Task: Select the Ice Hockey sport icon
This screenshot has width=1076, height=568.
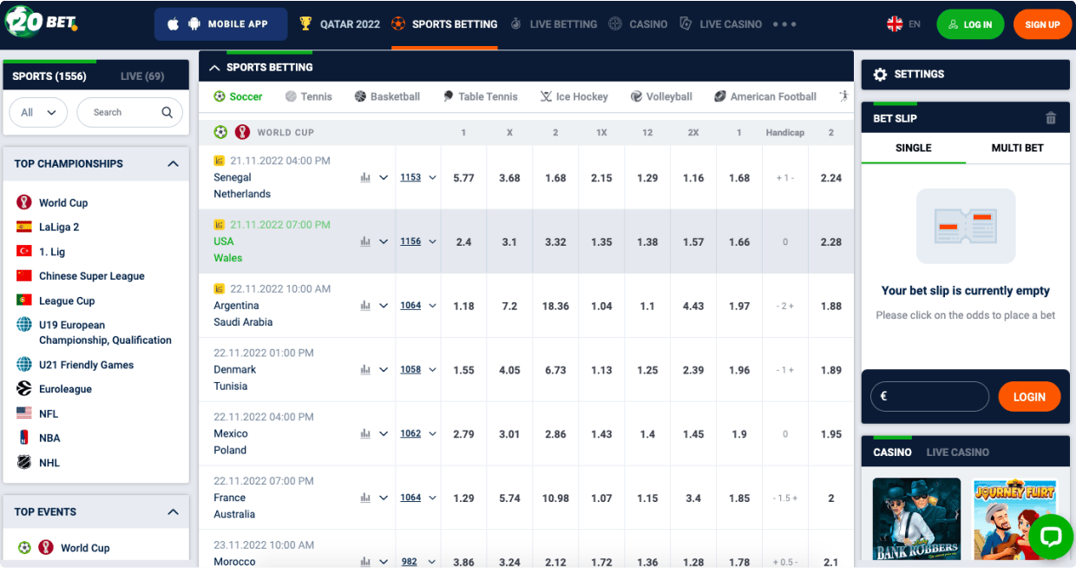Action: [546, 96]
